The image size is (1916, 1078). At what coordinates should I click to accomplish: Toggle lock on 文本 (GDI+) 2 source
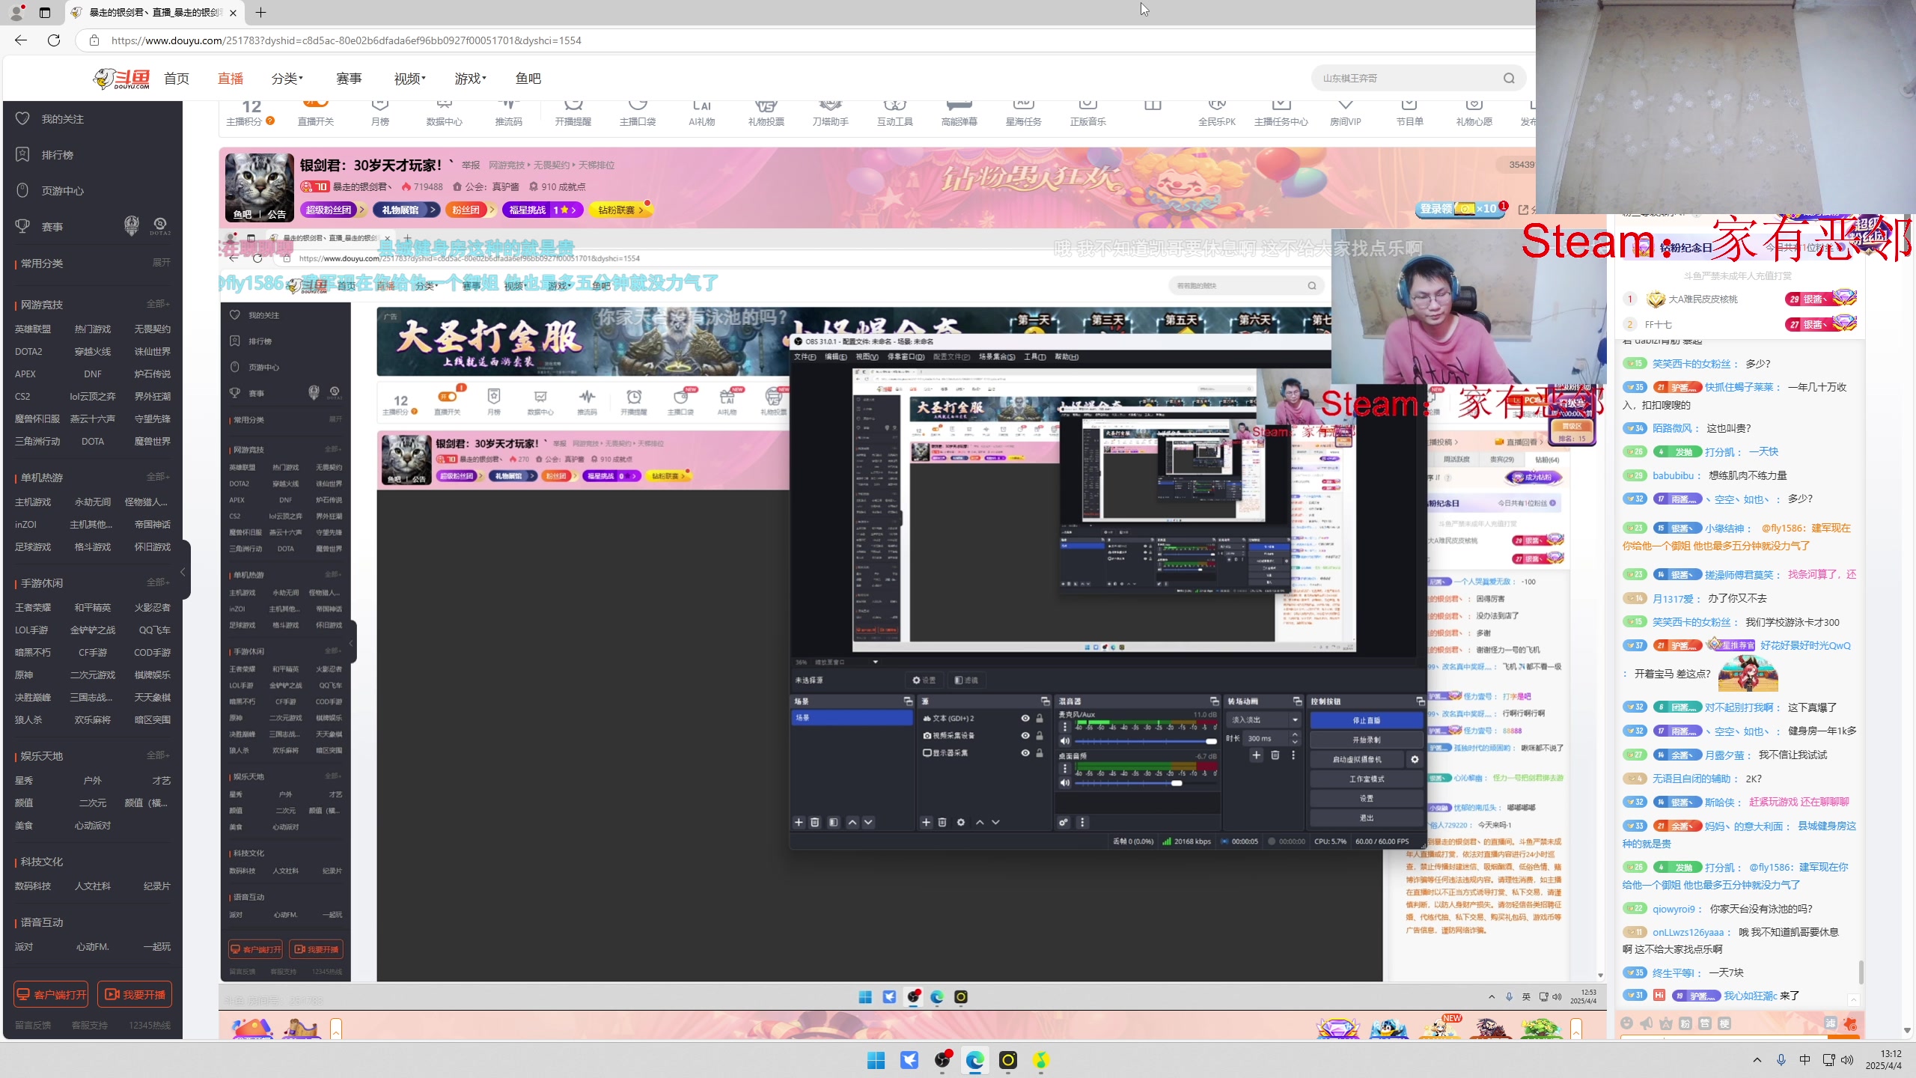(x=1040, y=718)
